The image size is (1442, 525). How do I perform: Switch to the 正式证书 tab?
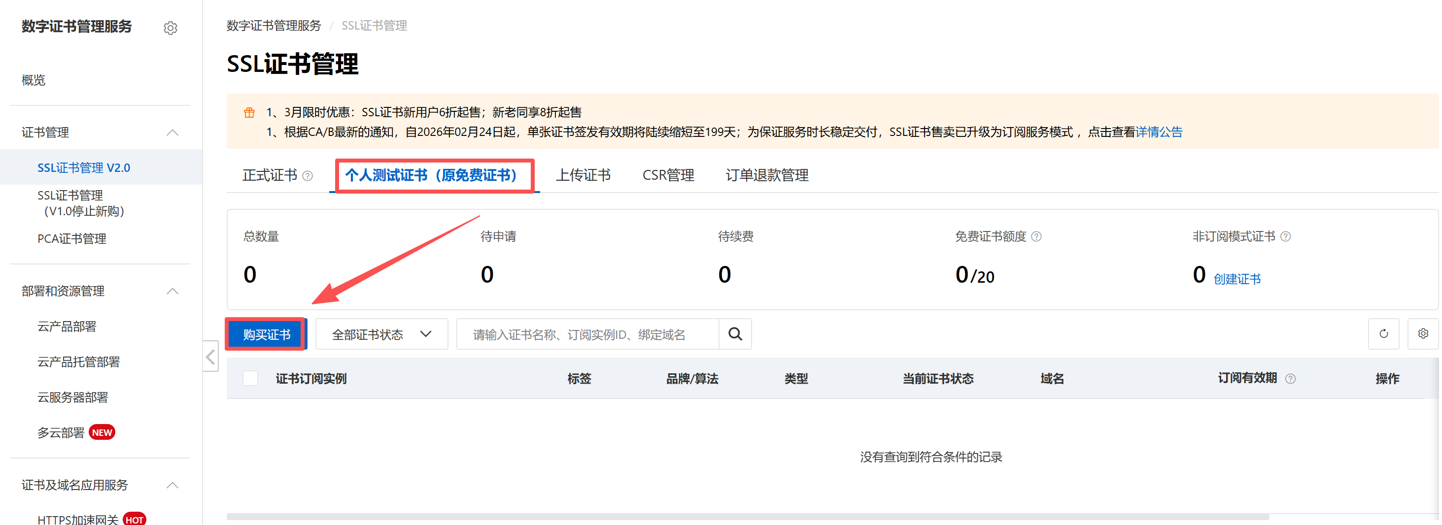click(270, 176)
